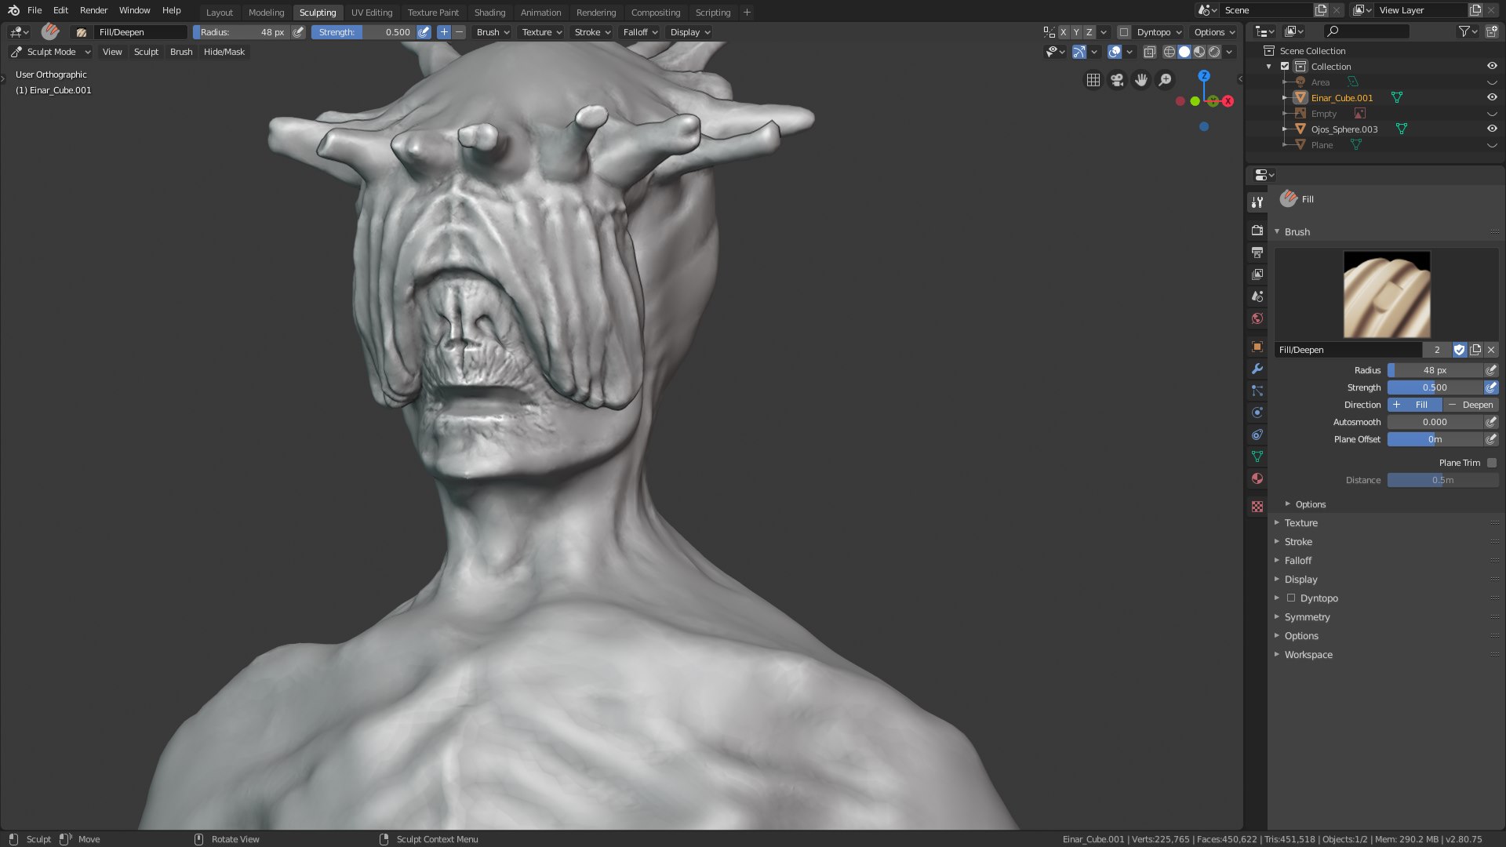Open the Hide/Mask menu
Image resolution: width=1506 pixels, height=847 pixels.
tap(224, 52)
